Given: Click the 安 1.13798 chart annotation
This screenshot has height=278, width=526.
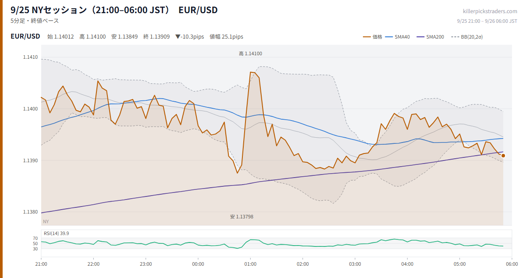Looking at the screenshot, I should coord(242,217).
